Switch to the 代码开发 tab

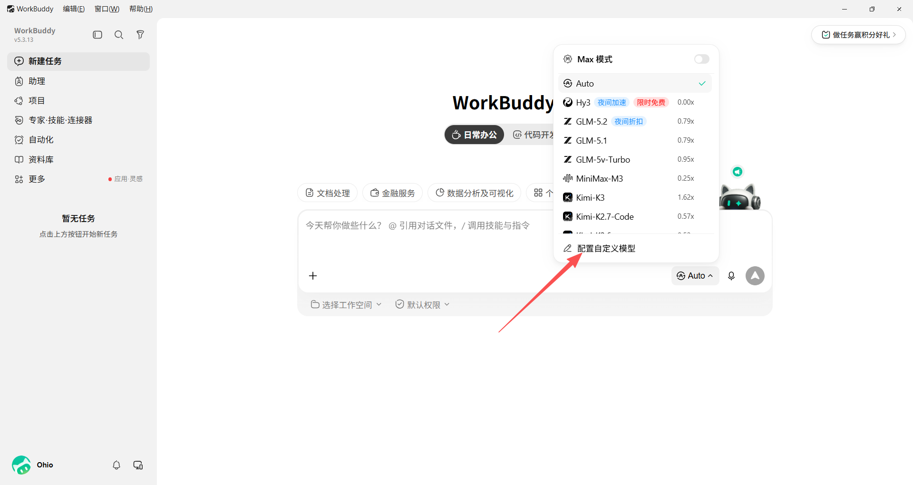533,135
